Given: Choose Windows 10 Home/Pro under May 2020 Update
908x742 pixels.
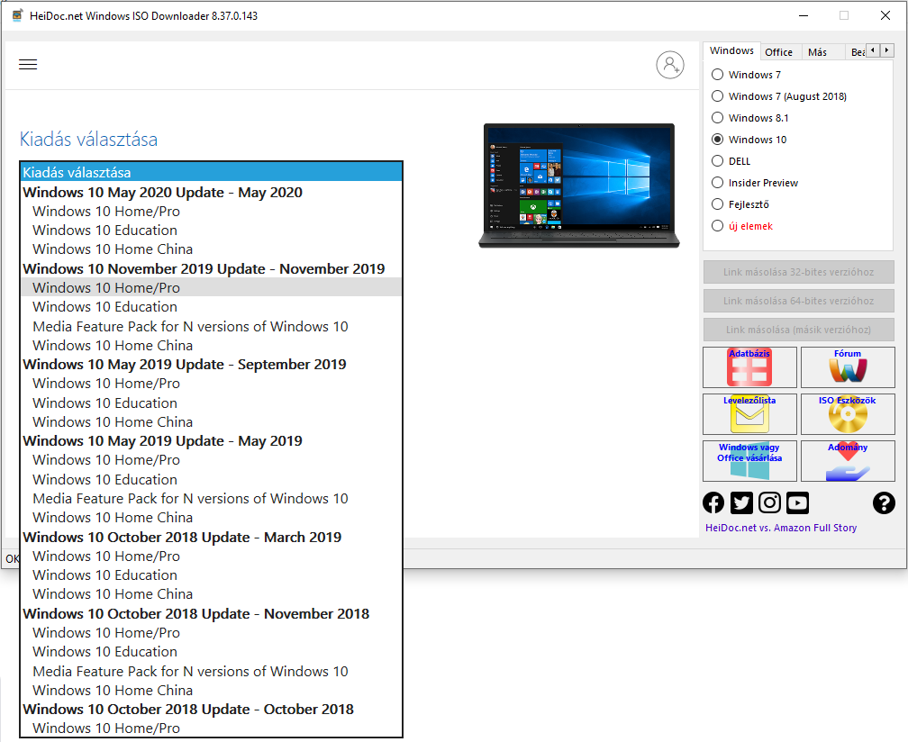Looking at the screenshot, I should tap(212, 212).
